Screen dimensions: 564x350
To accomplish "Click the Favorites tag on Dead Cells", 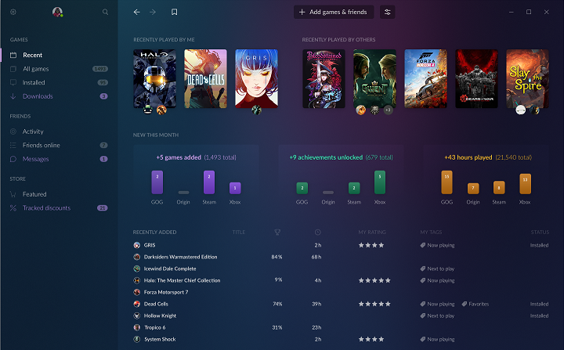I will (x=479, y=304).
